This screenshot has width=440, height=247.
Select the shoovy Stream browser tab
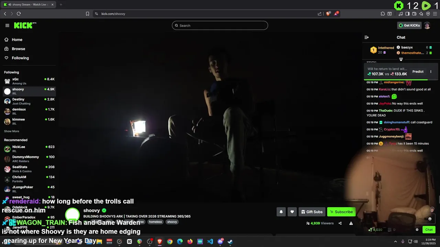(28, 4)
